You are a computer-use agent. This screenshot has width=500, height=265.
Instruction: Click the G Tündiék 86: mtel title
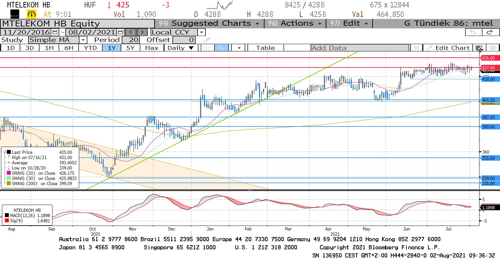[449, 23]
